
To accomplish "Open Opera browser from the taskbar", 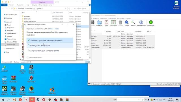I will [x=44, y=99].
